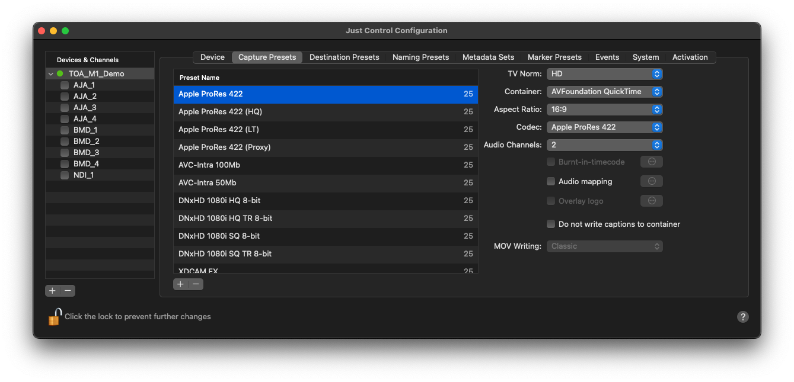The image size is (794, 382).
Task: Enable the NDI_1 channel checkbox
Action: [x=65, y=175]
